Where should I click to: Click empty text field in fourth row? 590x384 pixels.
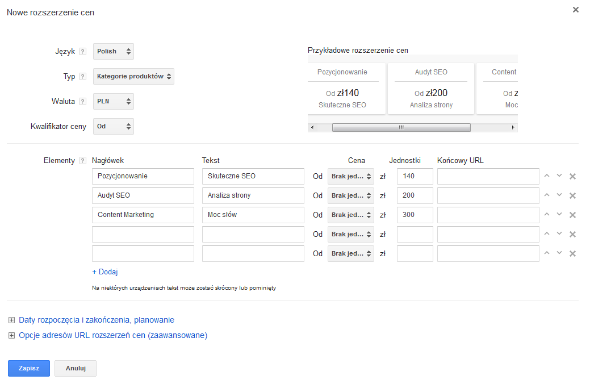(253, 234)
